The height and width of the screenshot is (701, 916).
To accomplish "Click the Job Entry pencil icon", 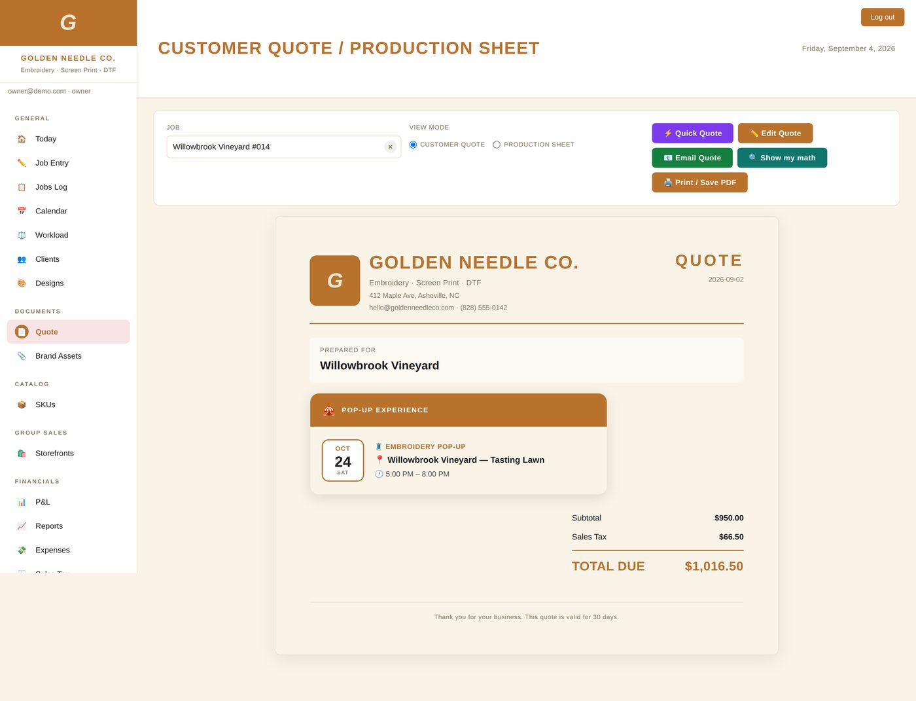I will pyautogui.click(x=22, y=163).
